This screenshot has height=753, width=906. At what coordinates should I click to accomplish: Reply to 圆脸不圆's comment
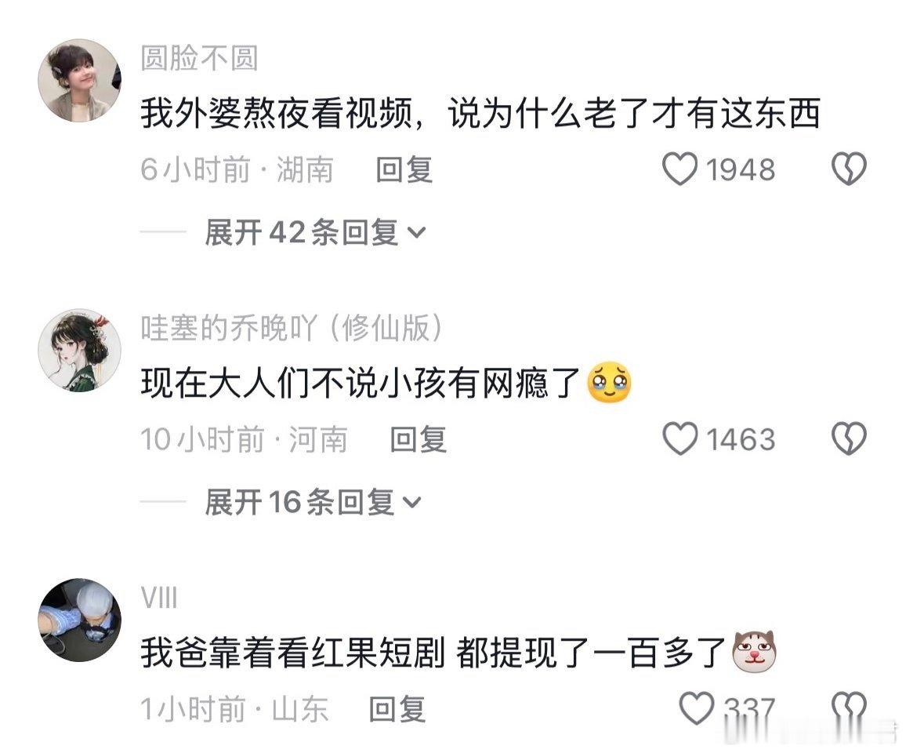pos(404,169)
